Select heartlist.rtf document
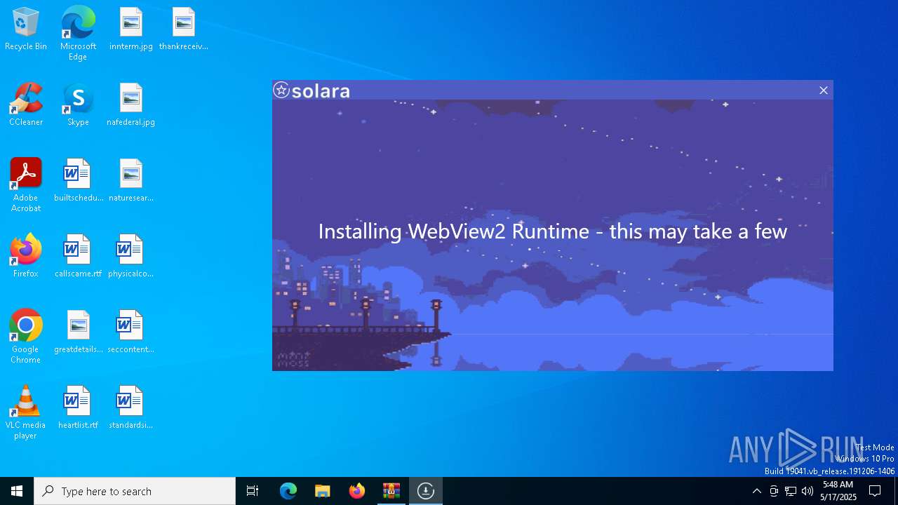The width and height of the screenshot is (898, 505). click(78, 408)
